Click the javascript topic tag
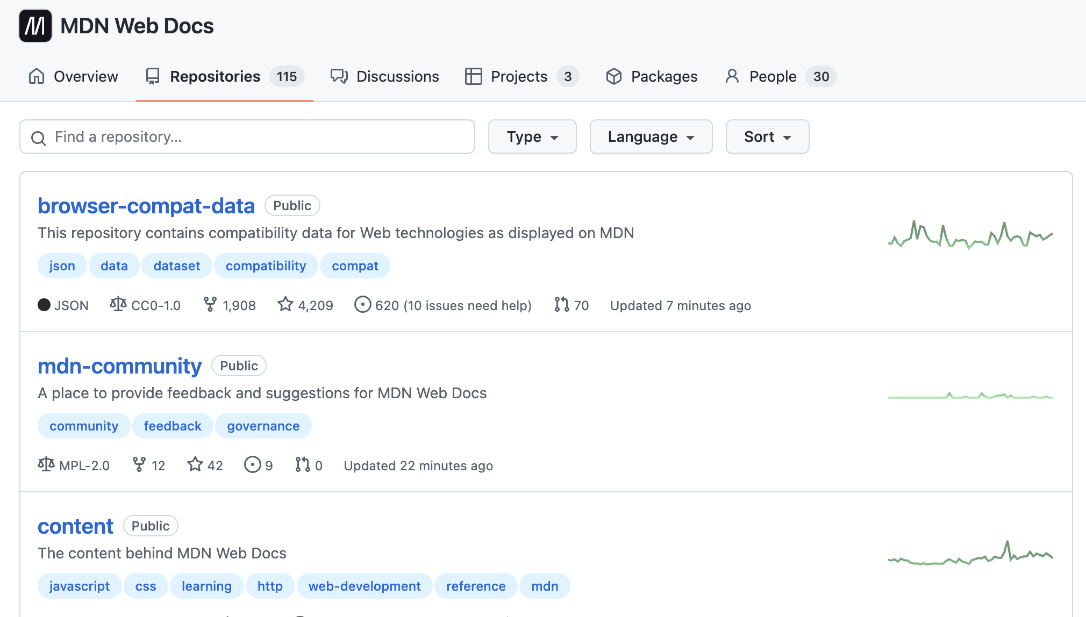Viewport: 1086px width, 617px height. [x=80, y=586]
